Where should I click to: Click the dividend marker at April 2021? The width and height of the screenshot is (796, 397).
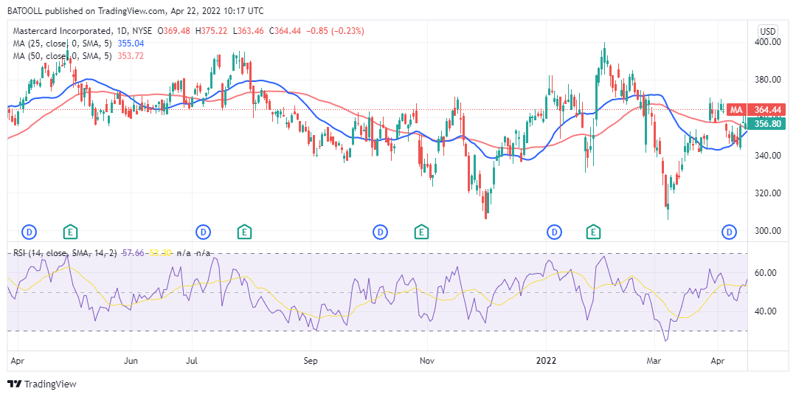click(30, 232)
